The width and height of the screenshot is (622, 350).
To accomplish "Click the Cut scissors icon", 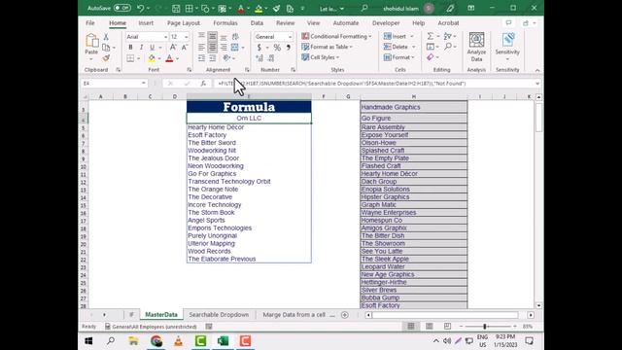I will pos(106,37).
